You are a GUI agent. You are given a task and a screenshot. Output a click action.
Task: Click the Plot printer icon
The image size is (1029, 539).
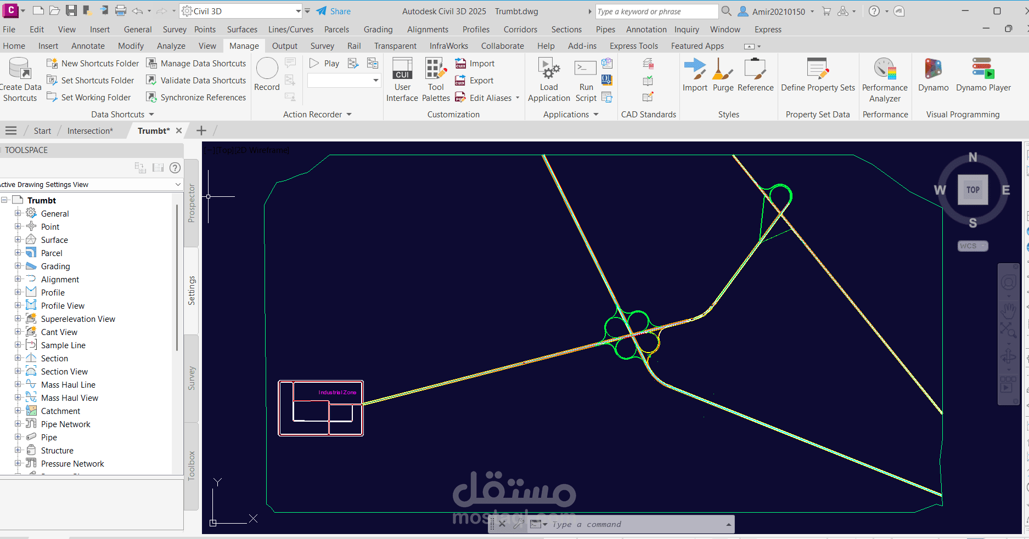click(121, 10)
